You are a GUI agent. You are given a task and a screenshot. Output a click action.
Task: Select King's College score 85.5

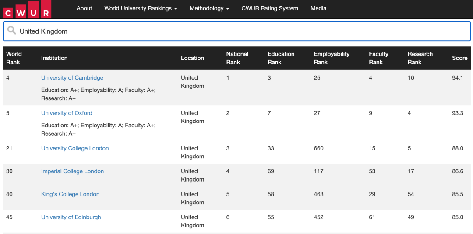[x=458, y=194]
